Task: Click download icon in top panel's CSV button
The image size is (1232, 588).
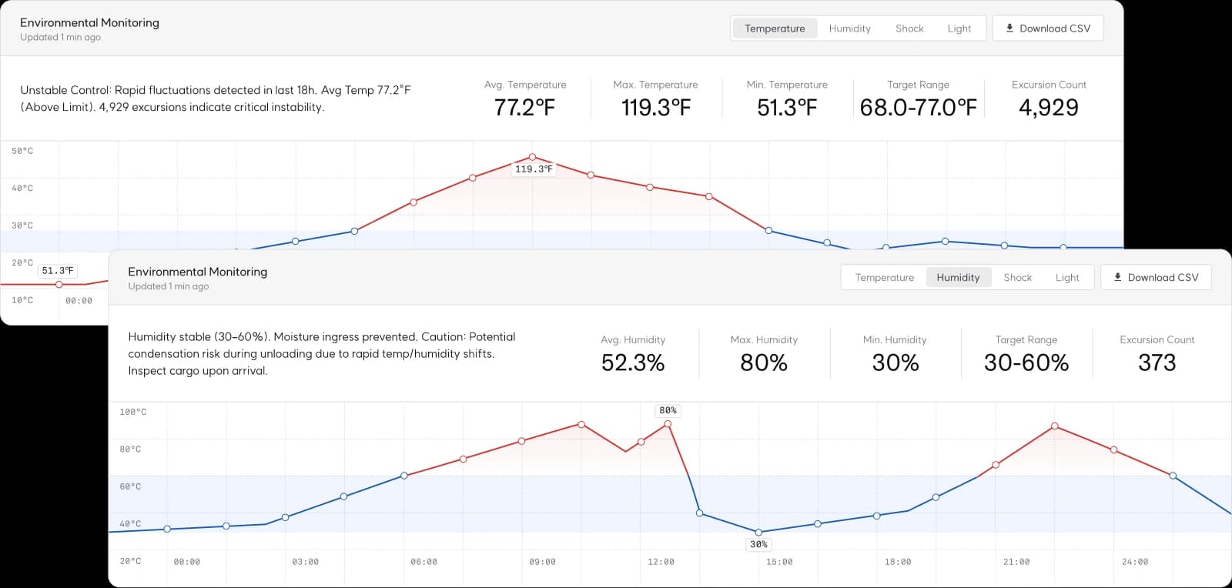Action: point(1009,28)
